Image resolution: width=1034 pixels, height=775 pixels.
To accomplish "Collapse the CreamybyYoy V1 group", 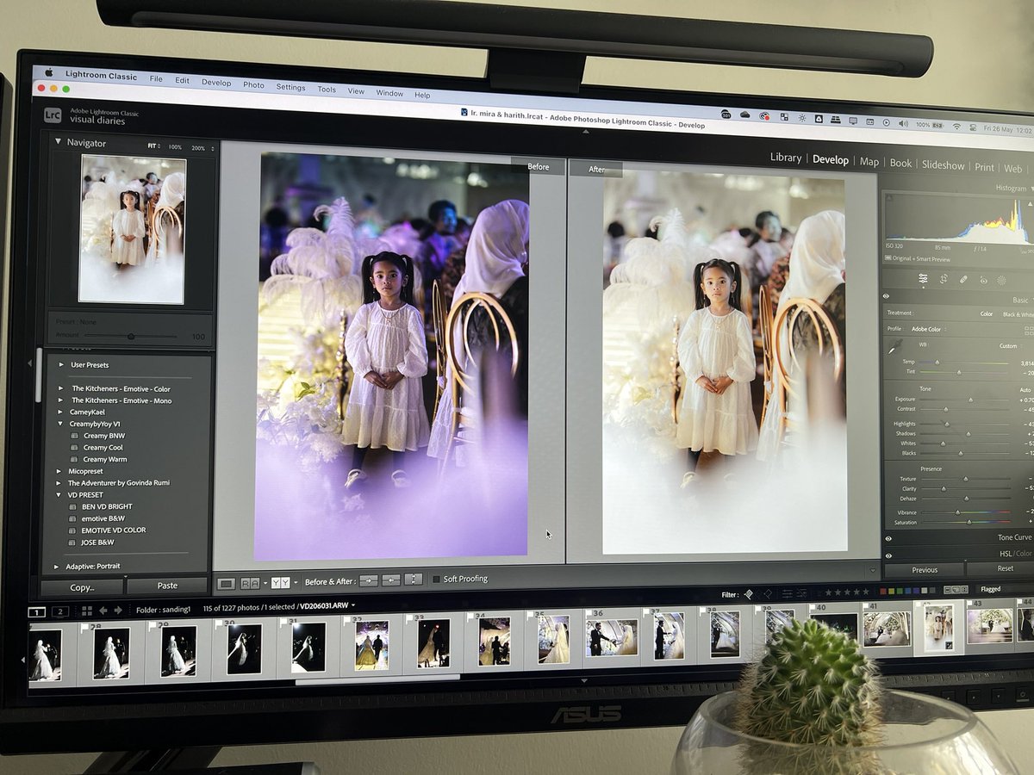I will point(60,424).
